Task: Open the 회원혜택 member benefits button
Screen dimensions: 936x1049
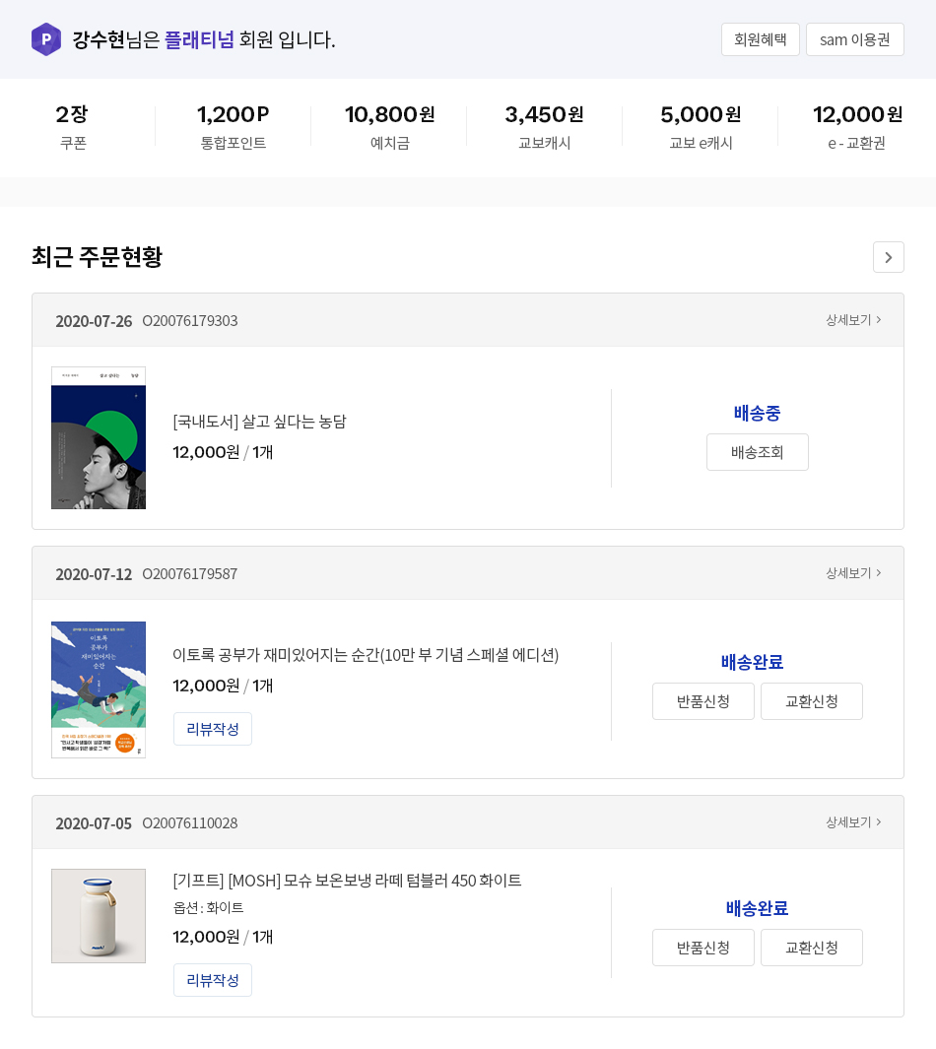Action: pyautogui.click(x=760, y=39)
